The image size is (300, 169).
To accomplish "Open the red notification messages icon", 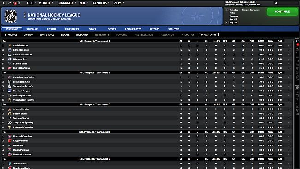I will (x=15, y=3).
